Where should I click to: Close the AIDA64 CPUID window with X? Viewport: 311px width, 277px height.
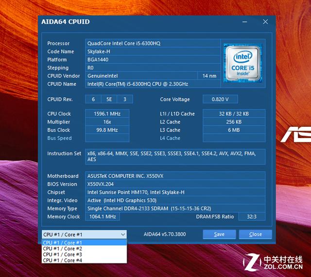pyautogui.click(x=265, y=22)
